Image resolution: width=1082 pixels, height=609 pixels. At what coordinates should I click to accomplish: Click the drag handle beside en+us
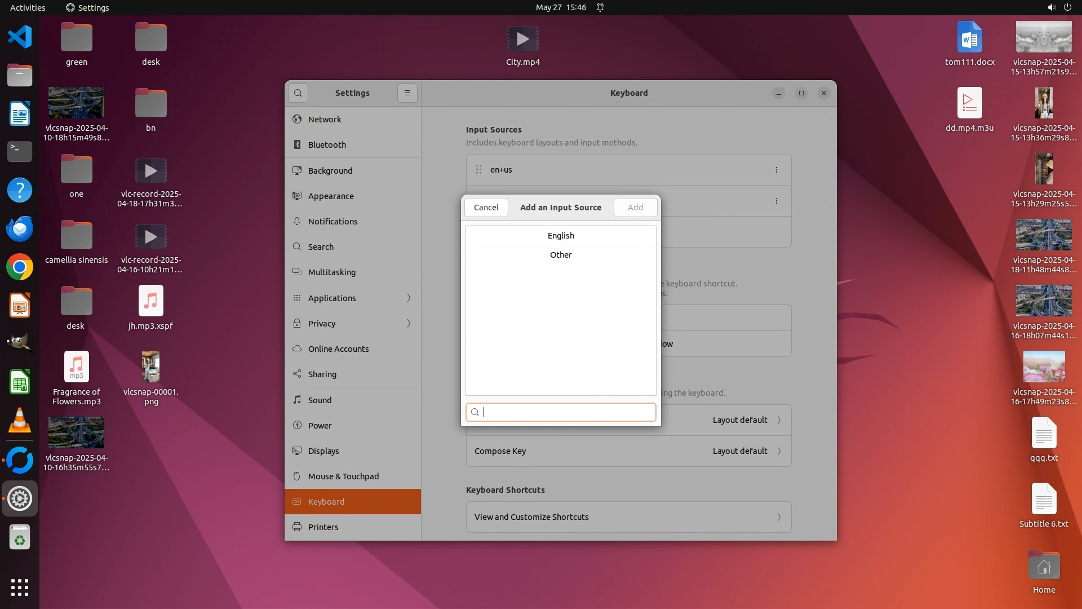[478, 170]
